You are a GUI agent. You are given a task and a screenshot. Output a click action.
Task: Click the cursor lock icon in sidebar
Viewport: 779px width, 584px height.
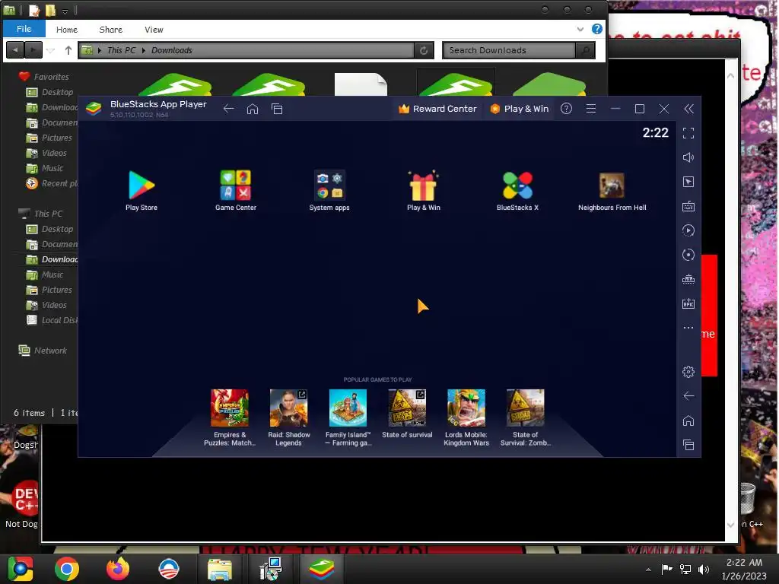(x=688, y=182)
